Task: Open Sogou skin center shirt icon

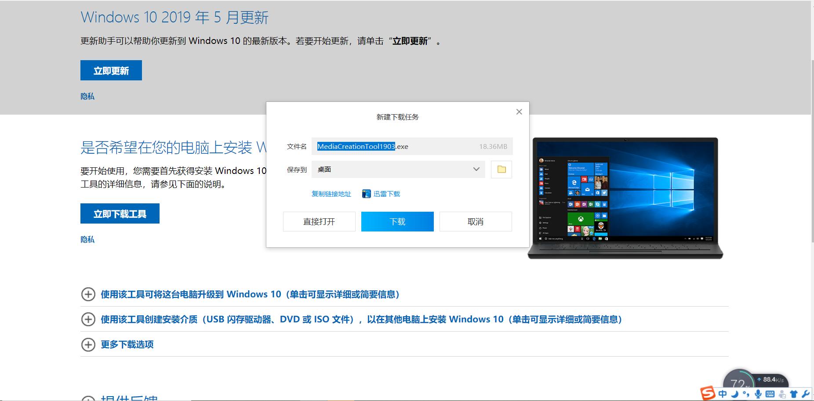Action: (x=793, y=394)
